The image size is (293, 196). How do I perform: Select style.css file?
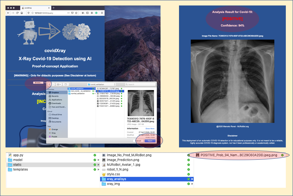[x=147, y=174]
